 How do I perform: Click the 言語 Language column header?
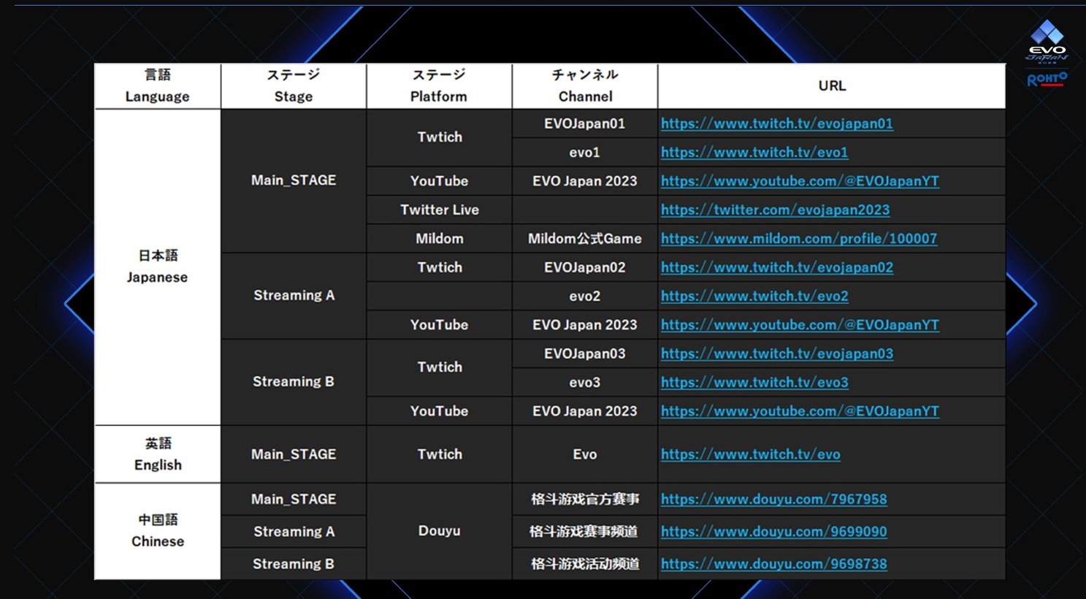tap(157, 86)
